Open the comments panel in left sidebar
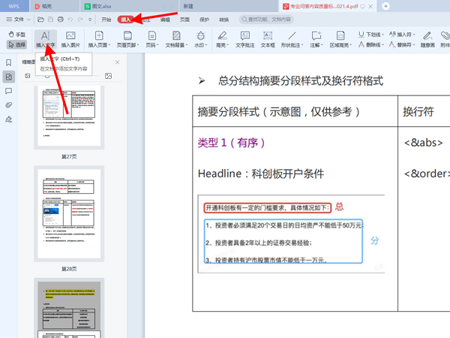Image resolution: width=450 pixels, height=338 pixels. (x=8, y=91)
